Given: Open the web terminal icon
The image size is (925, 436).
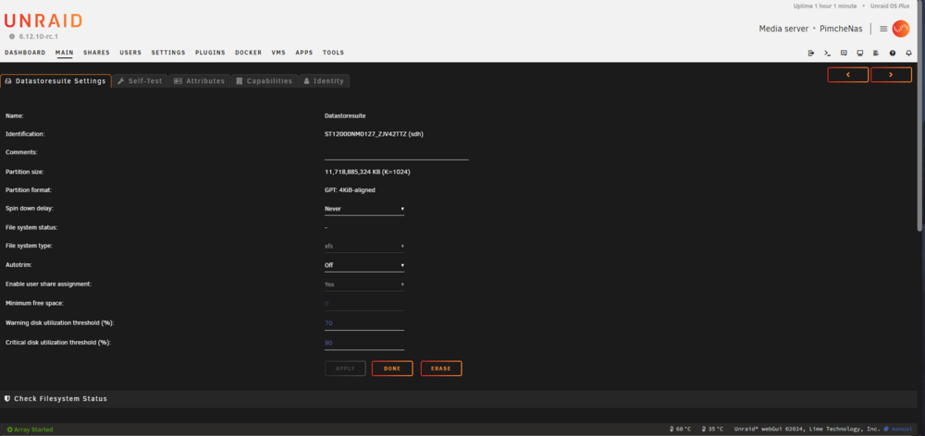Looking at the screenshot, I should [x=827, y=53].
